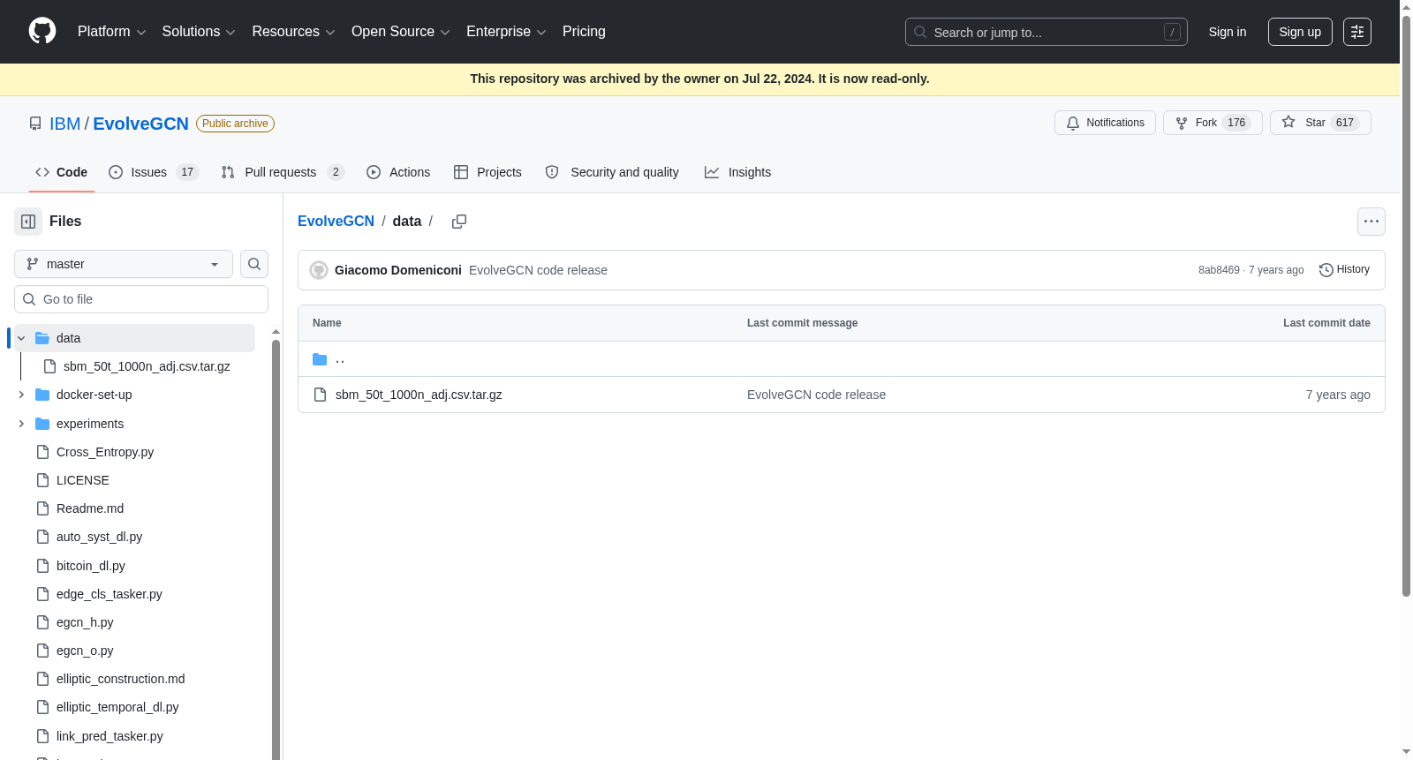Open EvolveGCN breadcrumb link

click(x=336, y=222)
